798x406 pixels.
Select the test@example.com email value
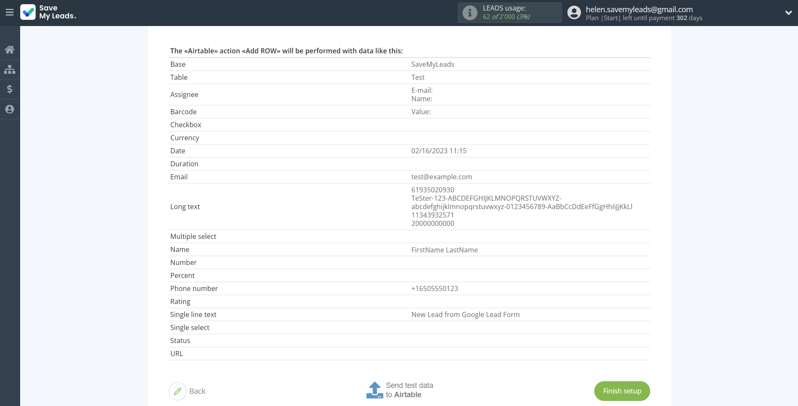coord(441,177)
